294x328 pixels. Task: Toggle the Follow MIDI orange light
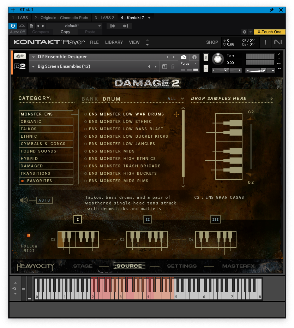pyautogui.click(x=29, y=235)
